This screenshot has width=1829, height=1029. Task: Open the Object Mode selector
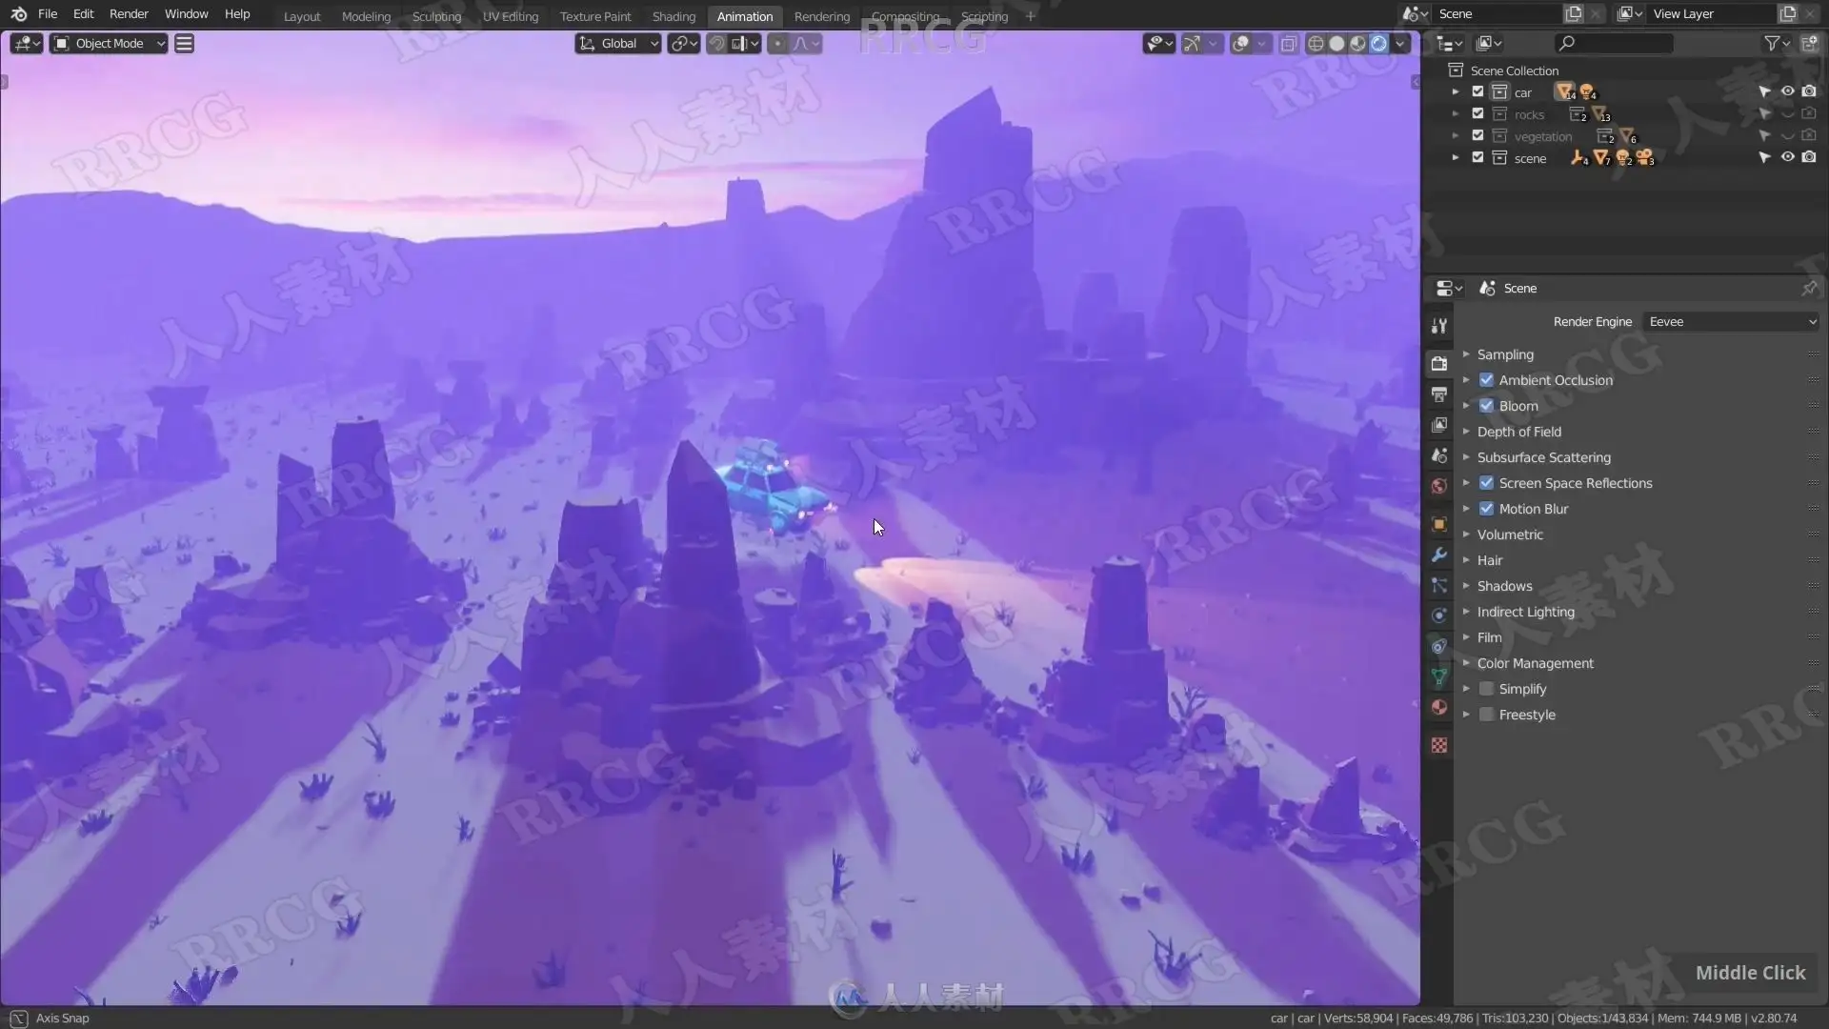point(109,44)
